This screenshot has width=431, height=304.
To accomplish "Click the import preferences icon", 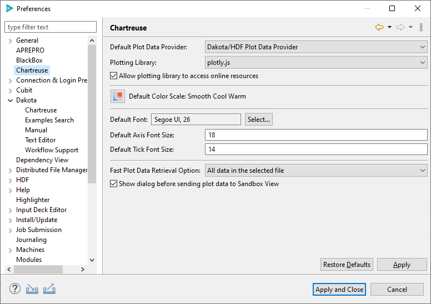I will 32,289.
